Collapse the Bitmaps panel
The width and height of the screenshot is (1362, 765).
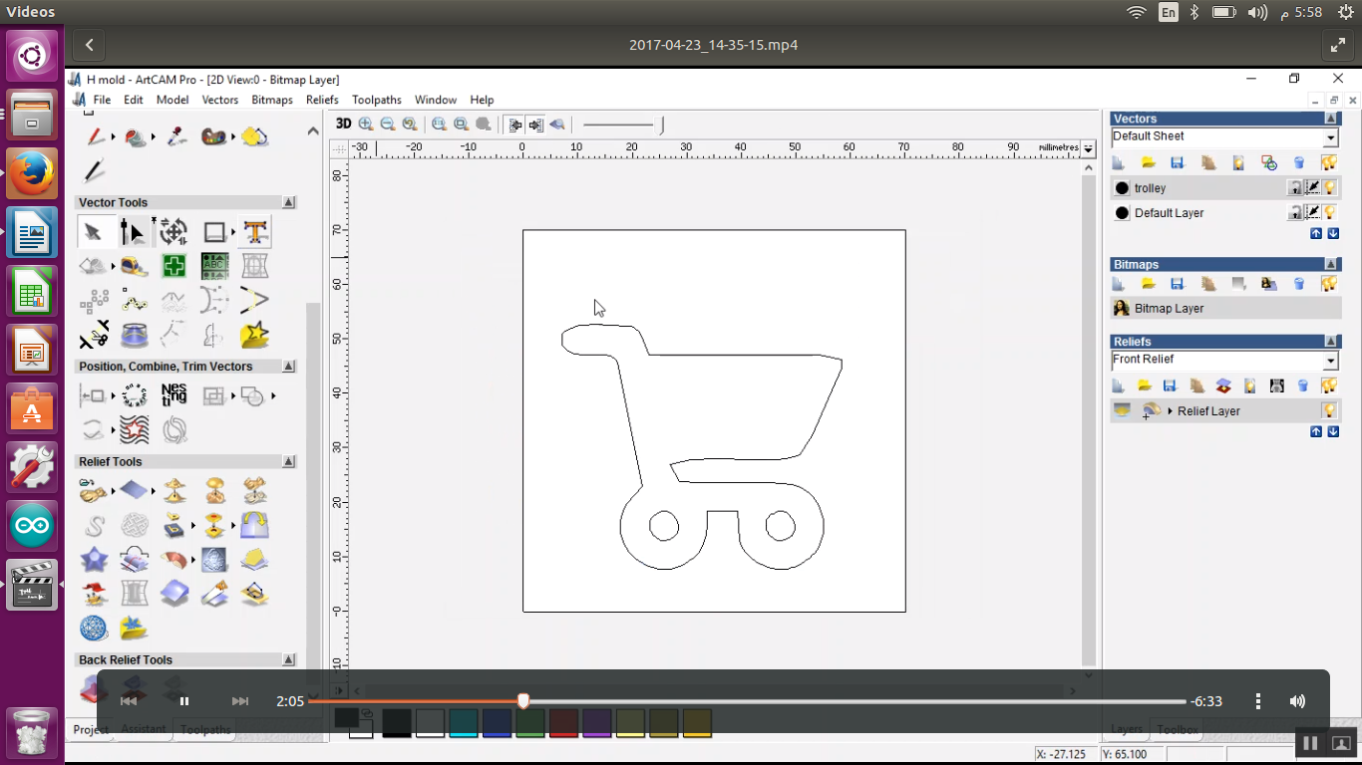point(1331,264)
